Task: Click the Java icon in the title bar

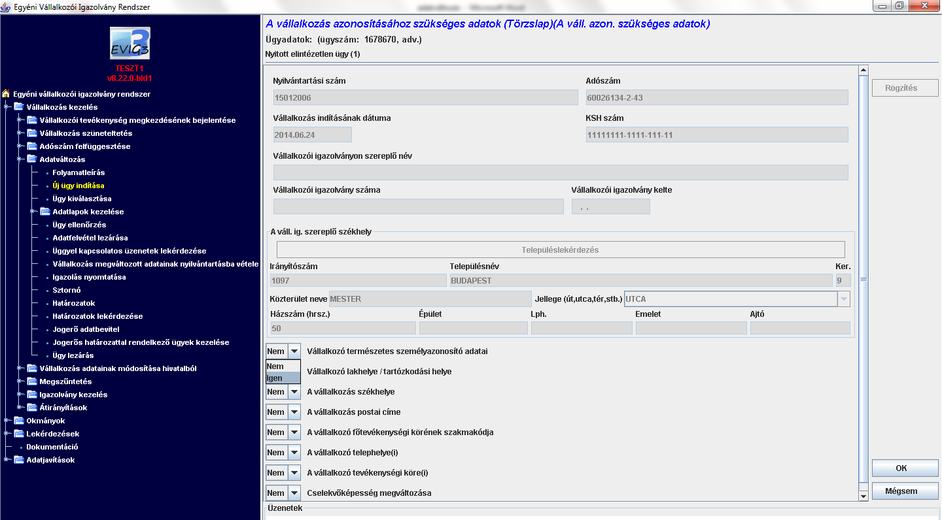Action: pyautogui.click(x=7, y=6)
